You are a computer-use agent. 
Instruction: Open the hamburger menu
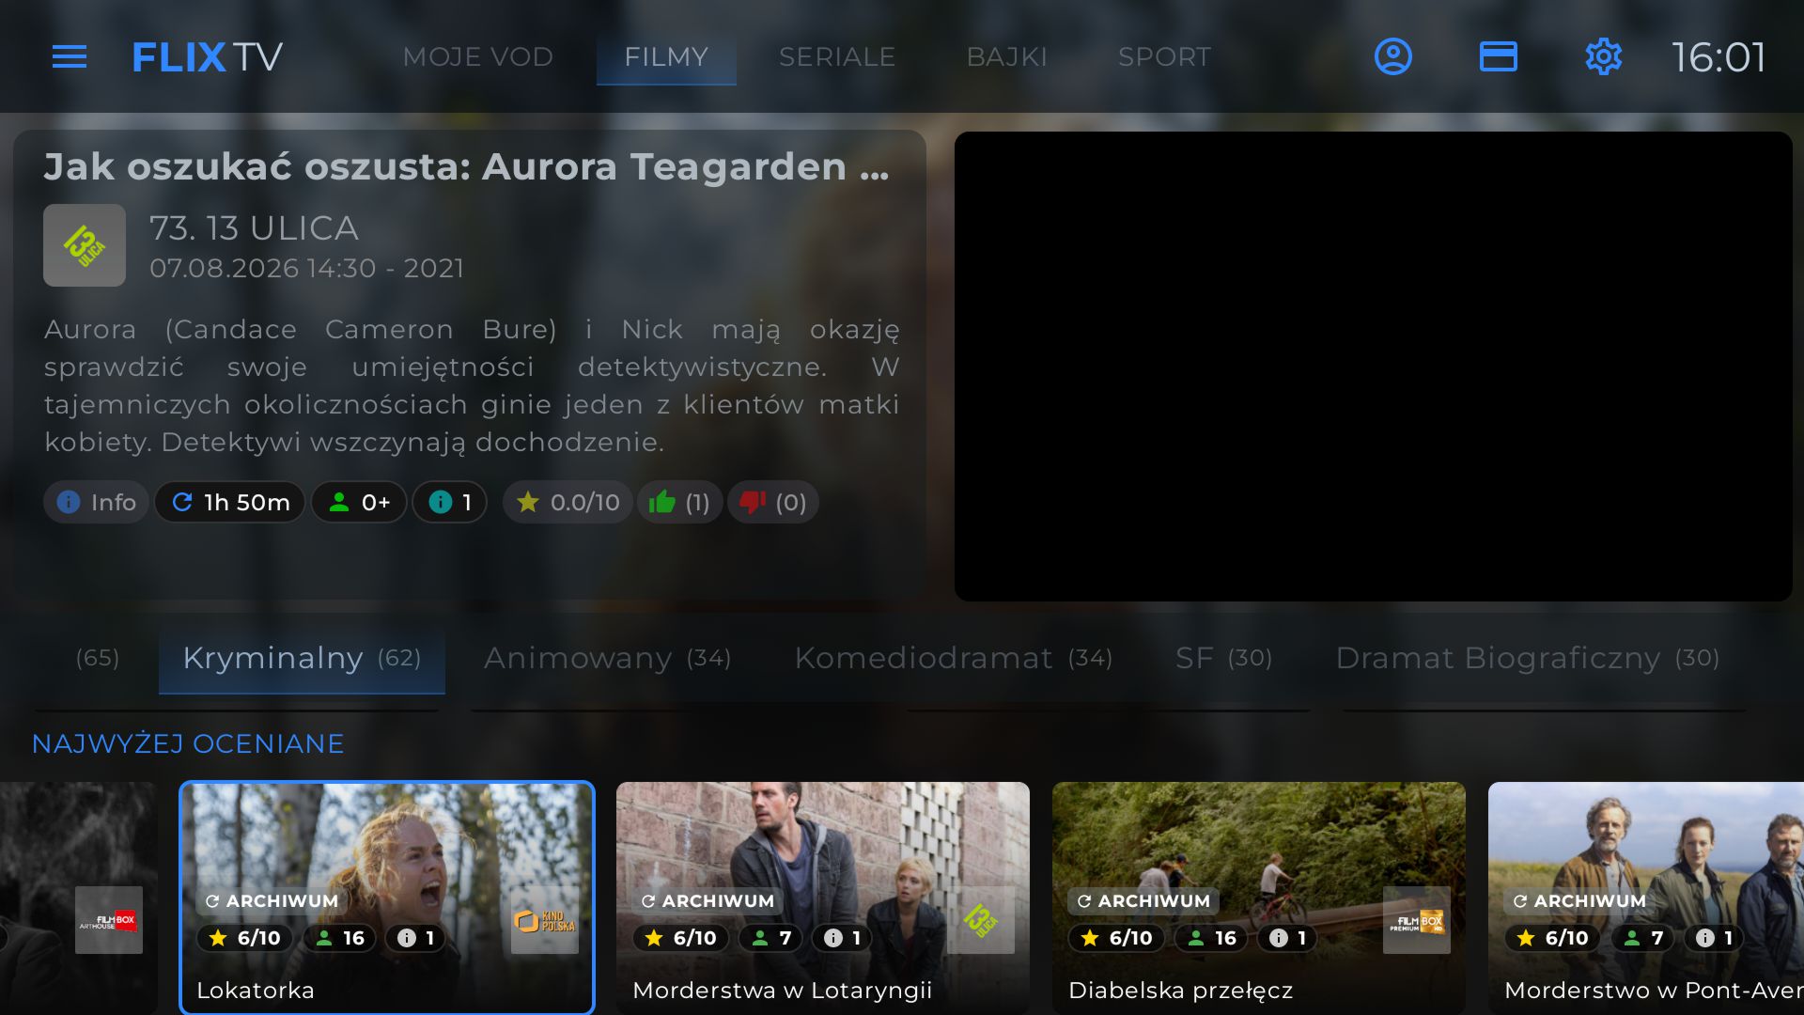[x=70, y=57]
